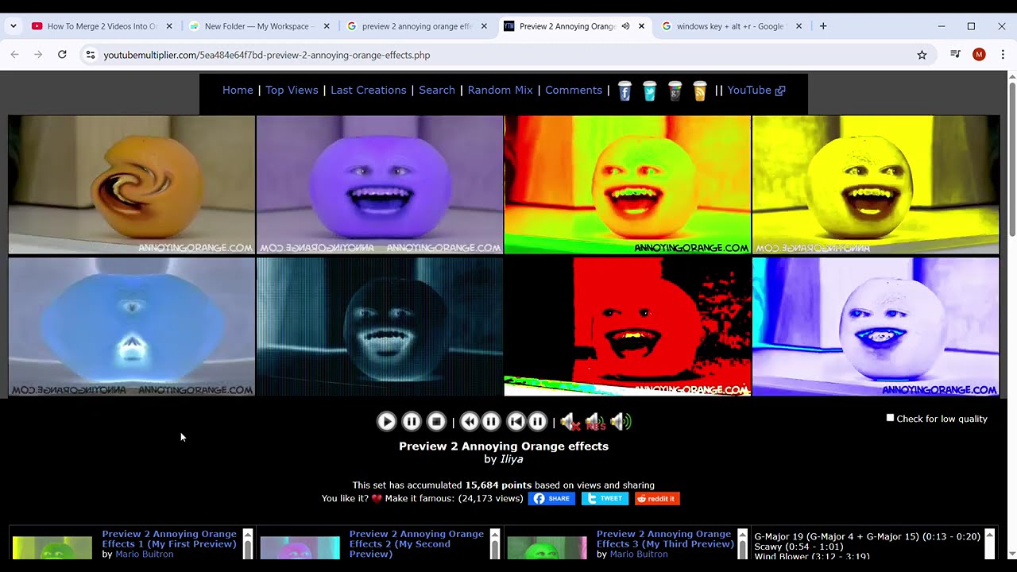The image size is (1017, 572).
Task: Open Mario Buitron author link under Effects 1
Action: [145, 554]
